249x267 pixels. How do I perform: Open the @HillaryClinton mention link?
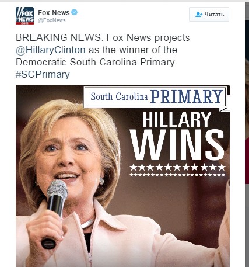[x=51, y=50]
